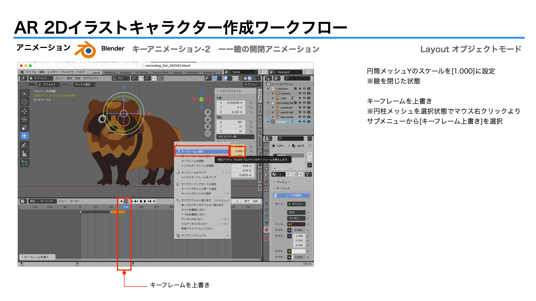Jump to the last frame
Image resolution: width=536 pixels, height=301 pixels.
154,201
